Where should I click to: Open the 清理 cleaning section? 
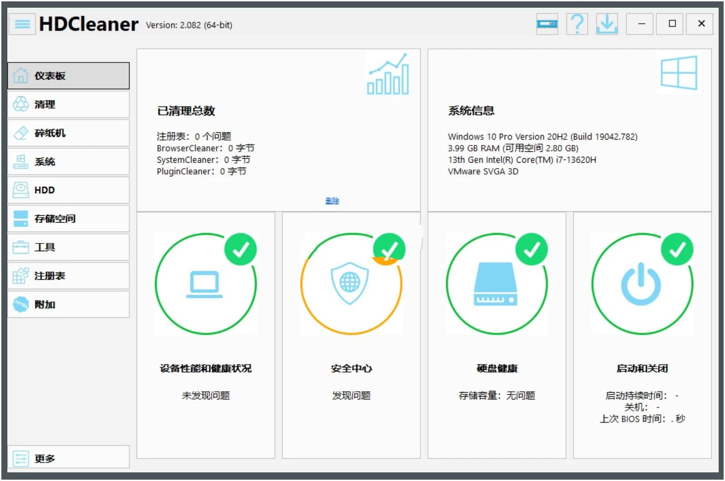coord(68,104)
